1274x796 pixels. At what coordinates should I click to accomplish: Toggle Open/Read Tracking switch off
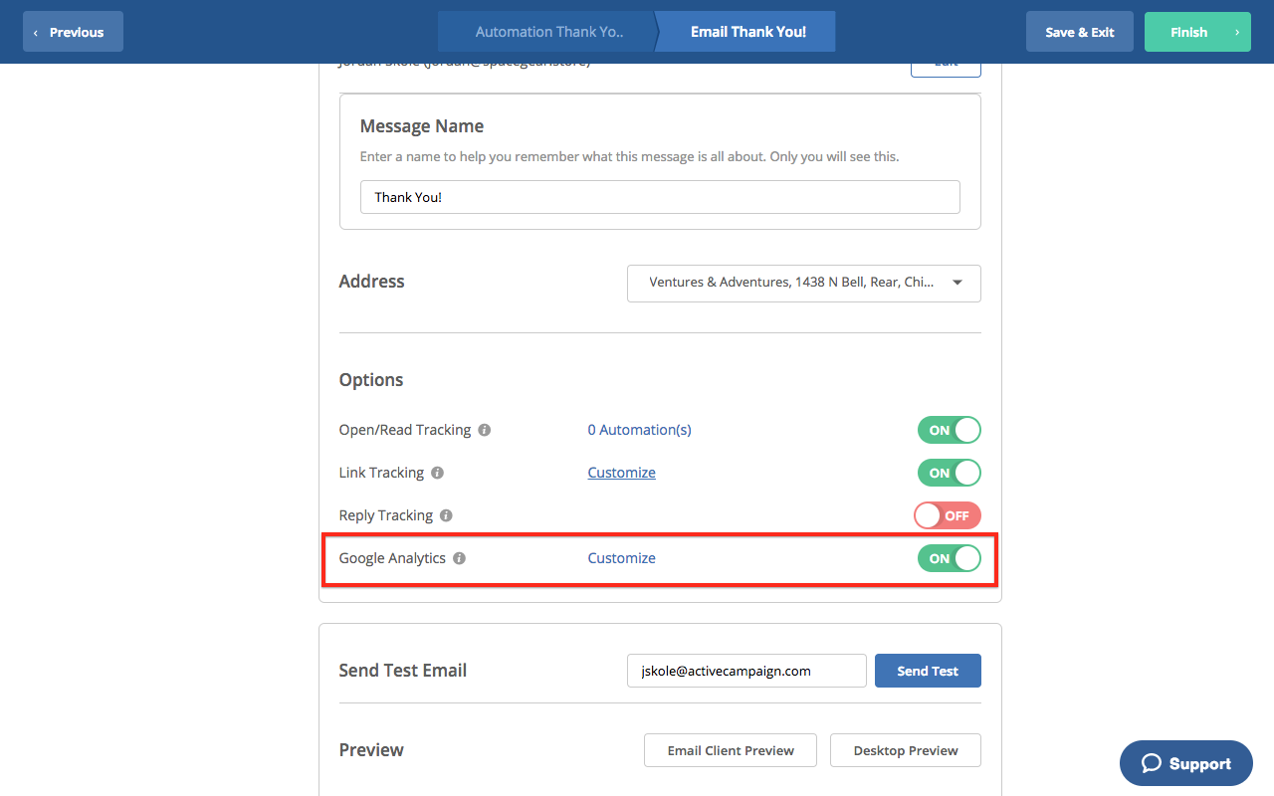point(949,430)
